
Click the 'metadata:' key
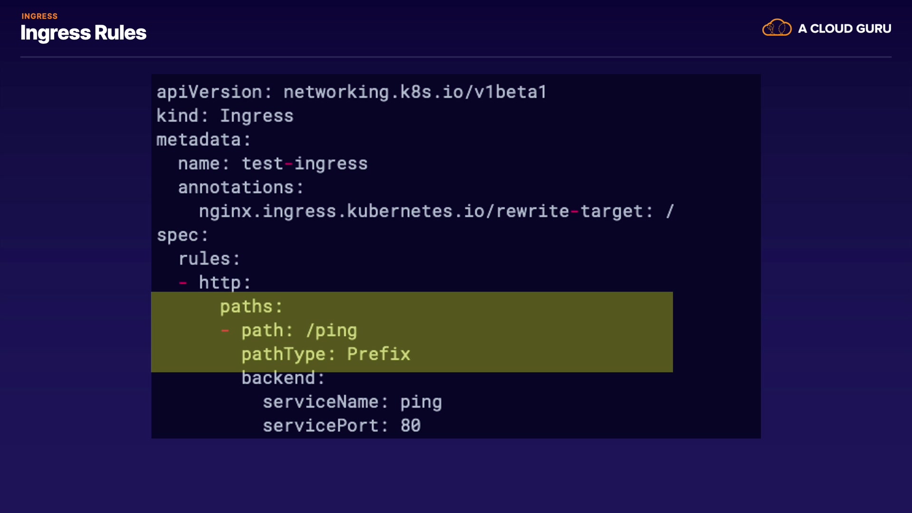pyautogui.click(x=203, y=140)
